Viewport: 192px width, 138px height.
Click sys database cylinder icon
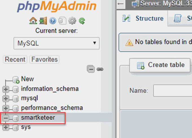[x=16, y=128]
